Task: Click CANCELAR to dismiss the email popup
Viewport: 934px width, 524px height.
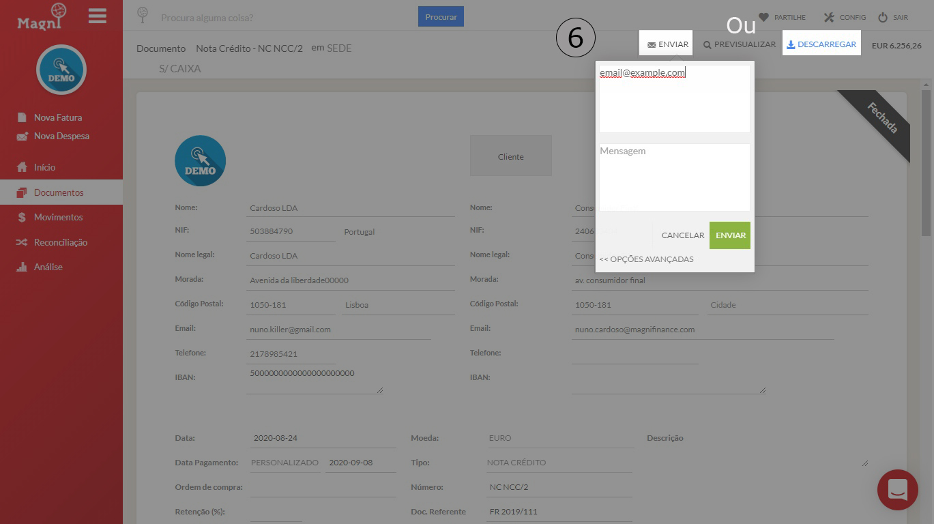Action: pos(682,235)
